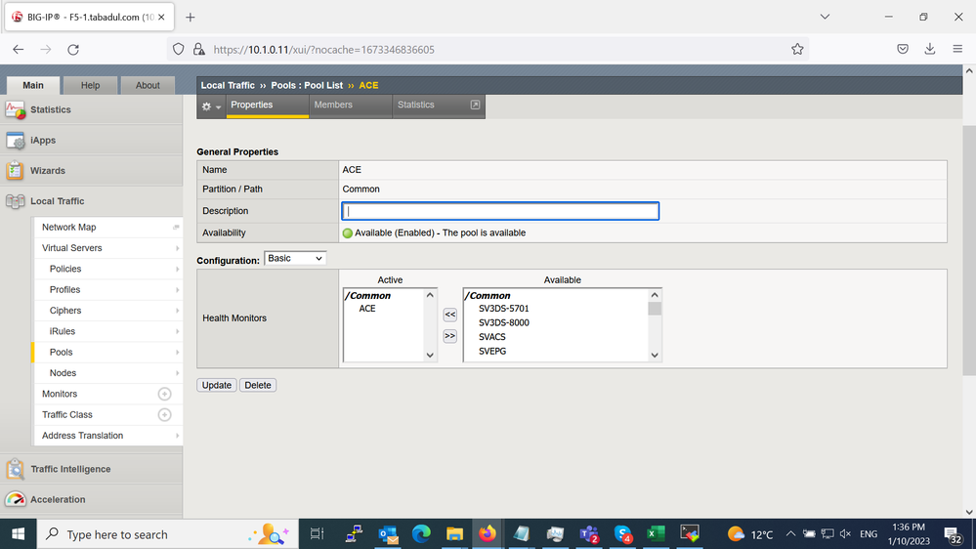Image resolution: width=976 pixels, height=549 pixels.
Task: Click the plus icon next to Monitors
Action: pos(164,394)
